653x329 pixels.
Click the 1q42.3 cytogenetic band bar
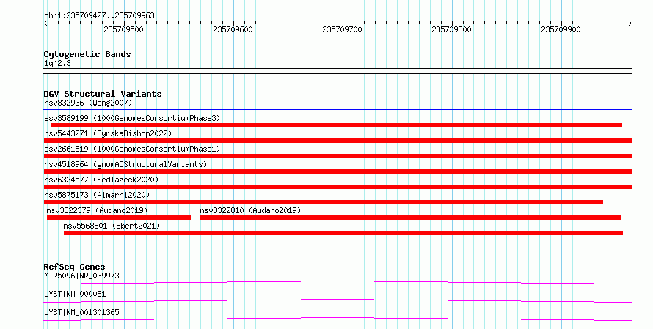pos(338,71)
